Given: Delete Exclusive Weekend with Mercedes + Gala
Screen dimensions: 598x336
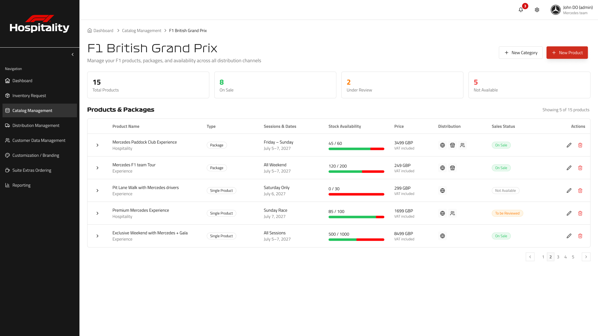Looking at the screenshot, I should point(580,236).
